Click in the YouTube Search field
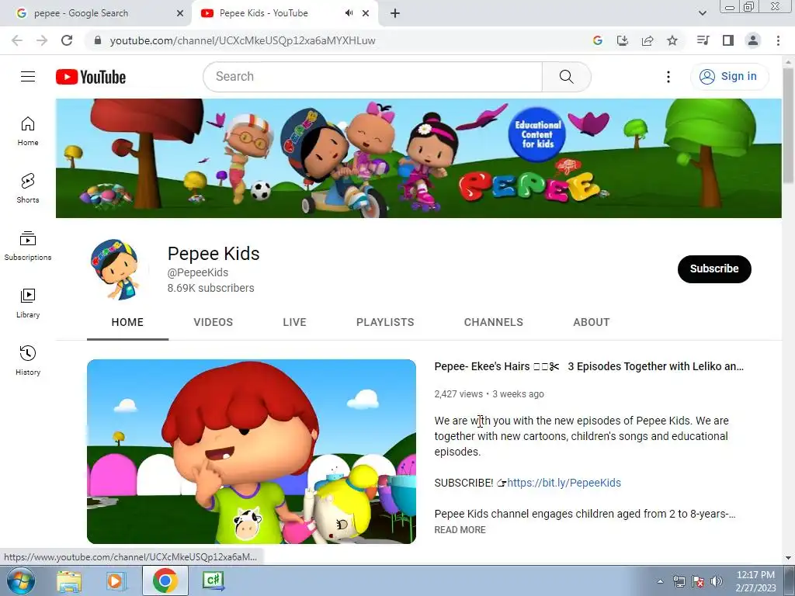Viewport: 795px width, 596px height. tap(373, 77)
